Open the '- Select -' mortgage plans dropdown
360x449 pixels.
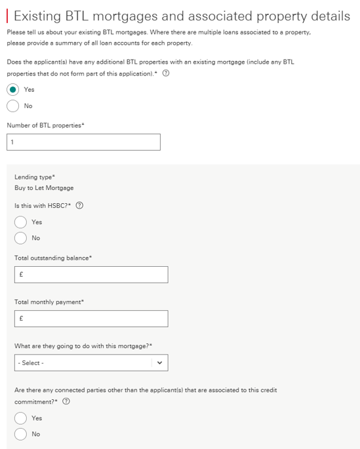point(91,363)
